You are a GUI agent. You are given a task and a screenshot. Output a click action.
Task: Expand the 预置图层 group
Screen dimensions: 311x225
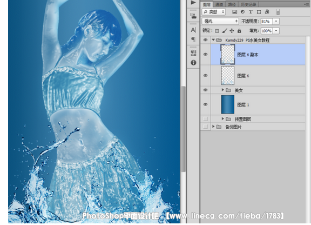coord(223,119)
